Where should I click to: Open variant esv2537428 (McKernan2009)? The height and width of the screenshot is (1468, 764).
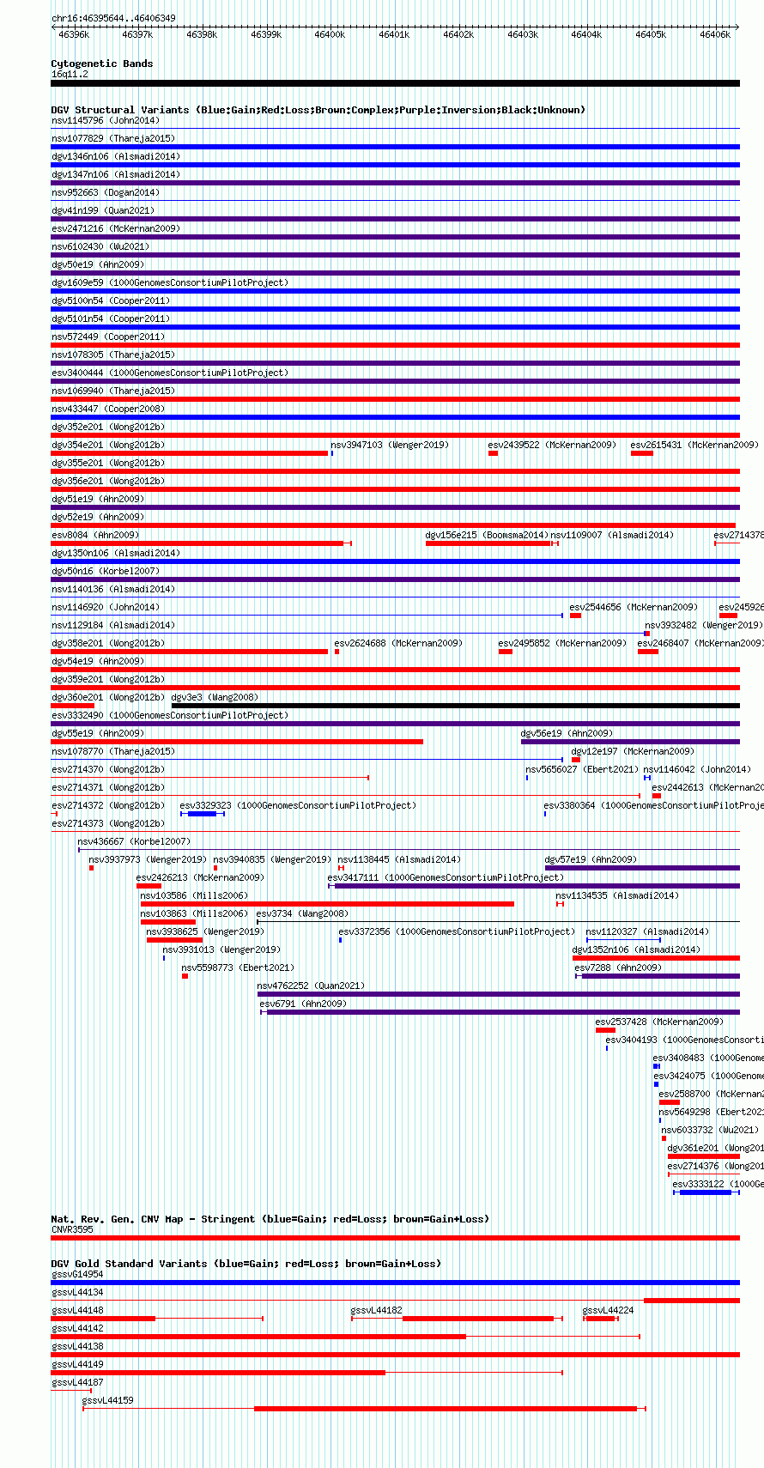pos(659,1022)
